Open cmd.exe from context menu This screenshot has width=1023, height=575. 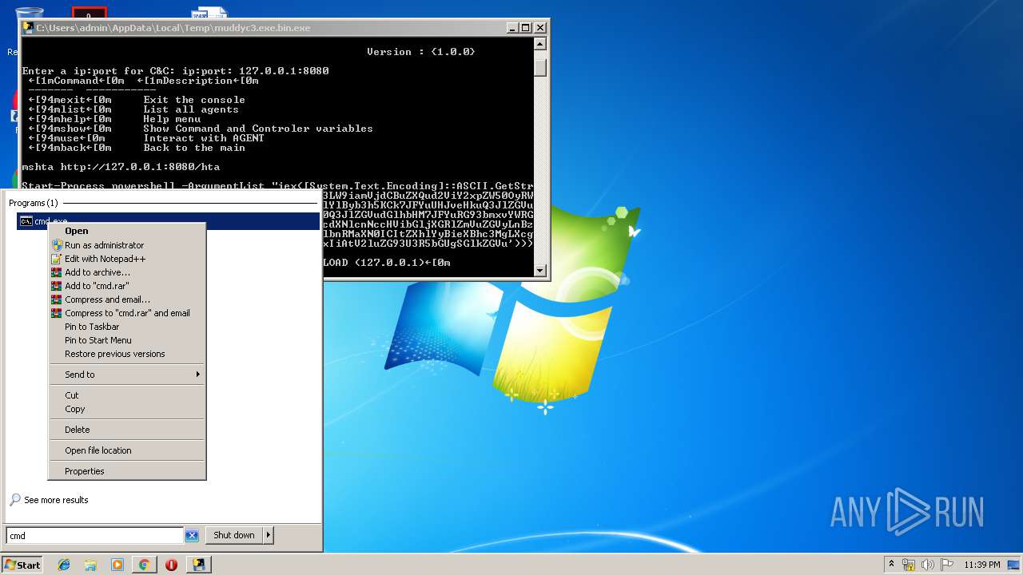(x=127, y=231)
